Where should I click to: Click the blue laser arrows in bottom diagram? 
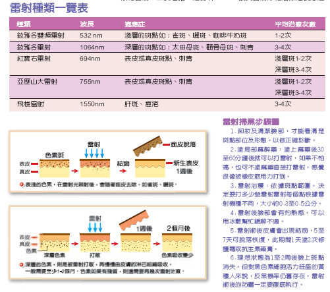coord(95,227)
